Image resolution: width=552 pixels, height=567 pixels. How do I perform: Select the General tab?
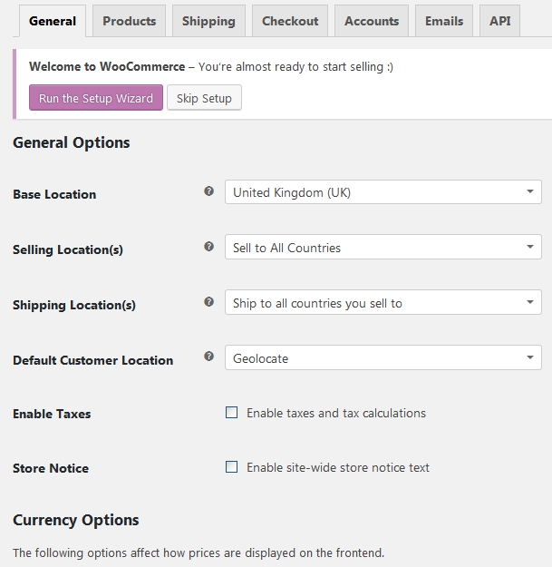pyautogui.click(x=53, y=21)
